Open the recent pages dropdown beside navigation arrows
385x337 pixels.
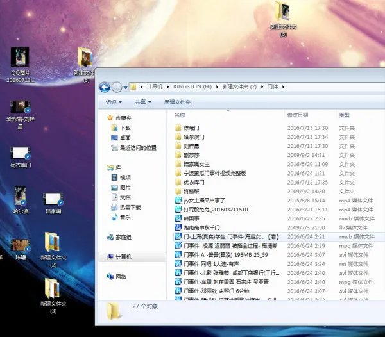coord(126,88)
